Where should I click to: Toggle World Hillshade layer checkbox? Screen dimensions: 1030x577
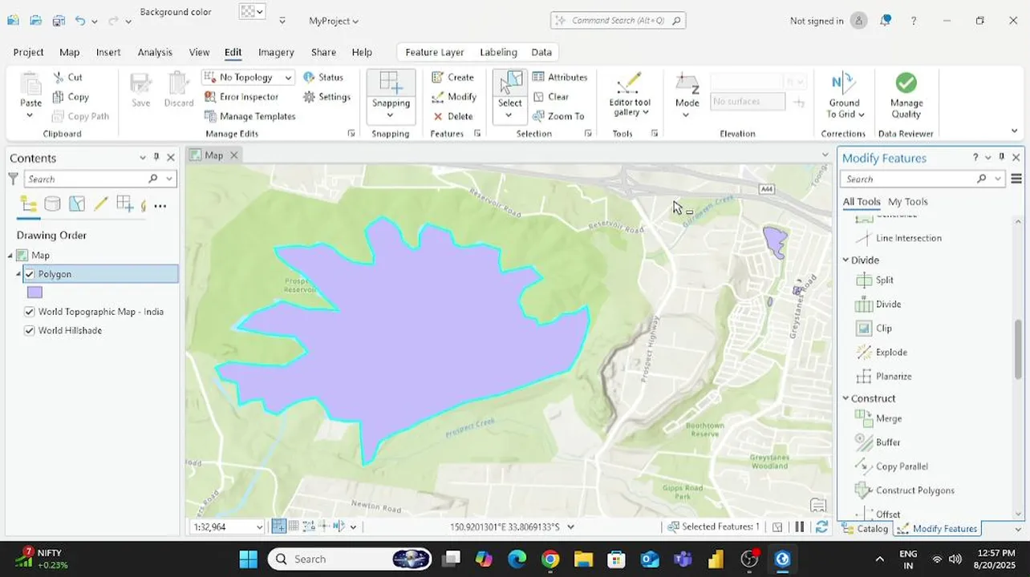30,330
